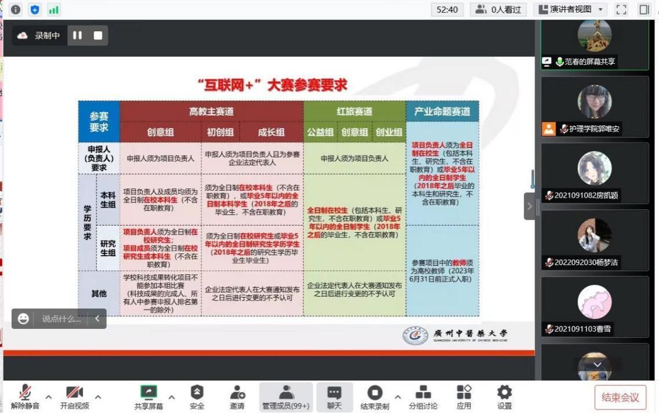Pause the cloud recording
Viewport: 659px width, 413px height.
[x=77, y=36]
